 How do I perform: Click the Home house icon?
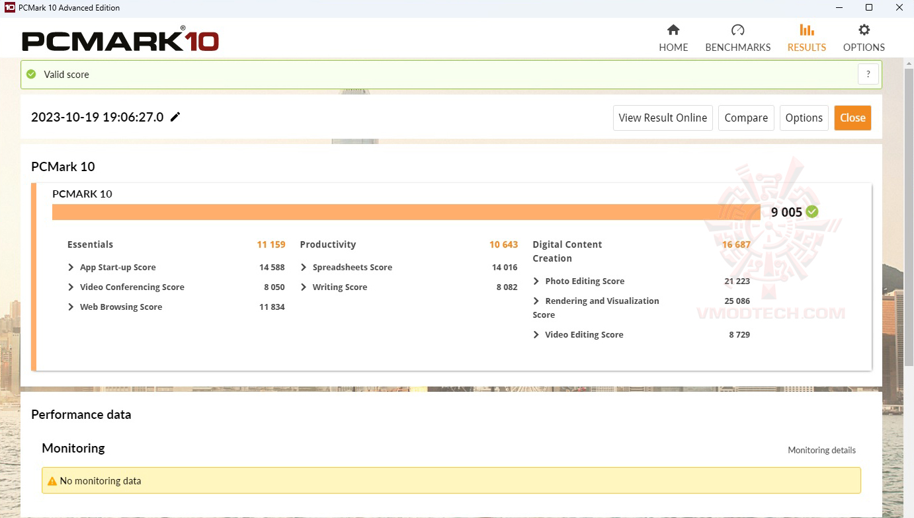[673, 30]
